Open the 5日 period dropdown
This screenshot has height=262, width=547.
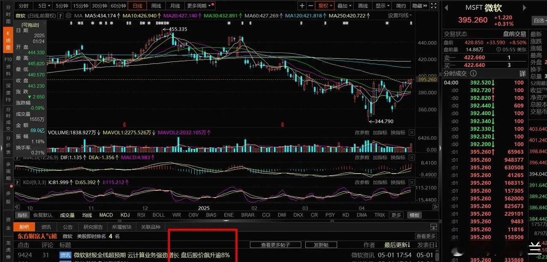coord(43,6)
